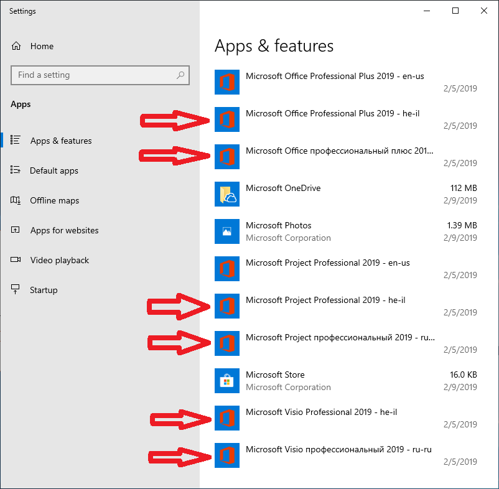Click the Find a setting search field
The image size is (499, 489).
coord(100,75)
